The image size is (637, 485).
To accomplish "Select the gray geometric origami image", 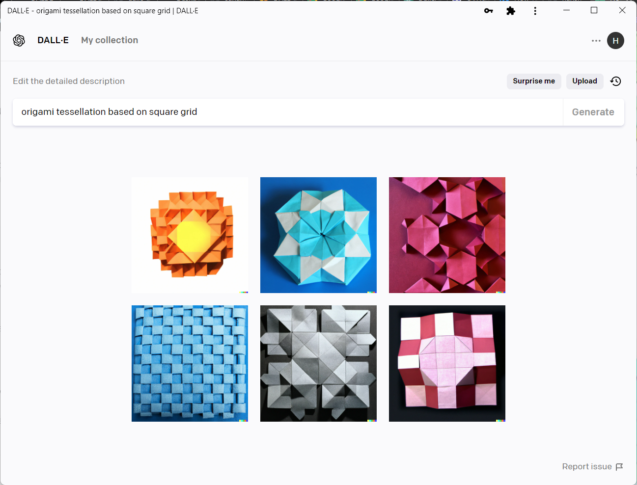I will pyautogui.click(x=318, y=363).
